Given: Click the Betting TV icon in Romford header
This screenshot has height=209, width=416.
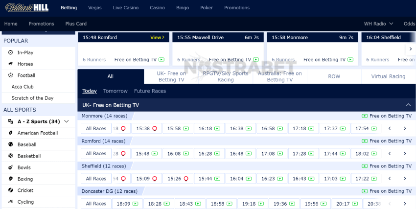Looking at the screenshot, I should click(365, 141).
